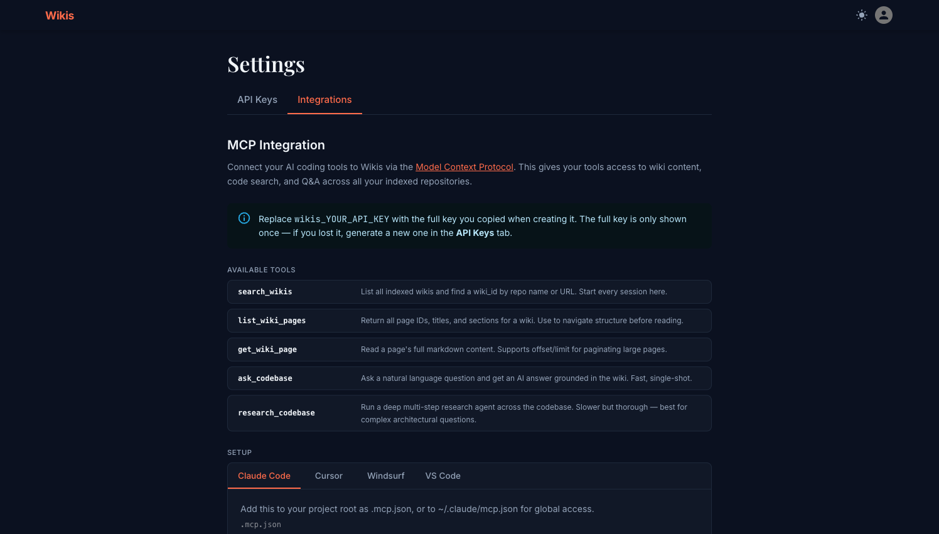This screenshot has width=939, height=534.
Task: Open the Model Context Protocol link
Action: coord(464,167)
